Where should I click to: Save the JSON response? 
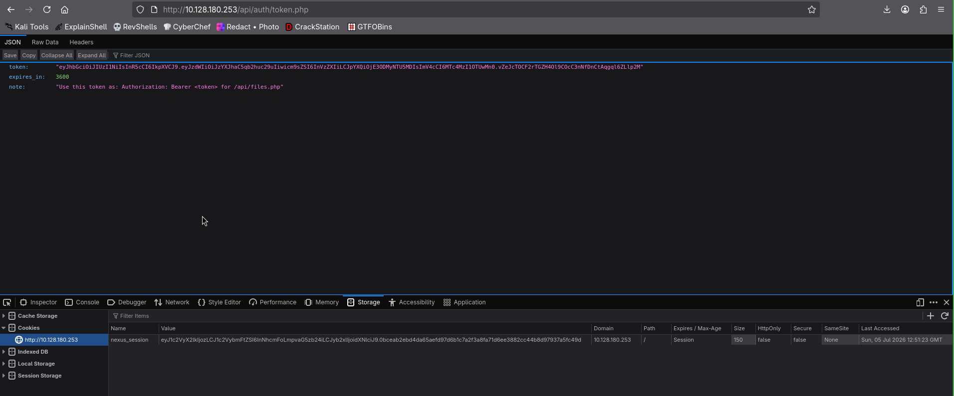coord(10,55)
